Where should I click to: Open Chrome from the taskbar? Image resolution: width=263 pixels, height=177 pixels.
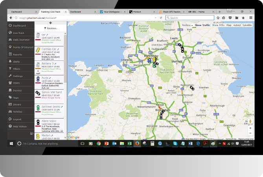coord(98,144)
